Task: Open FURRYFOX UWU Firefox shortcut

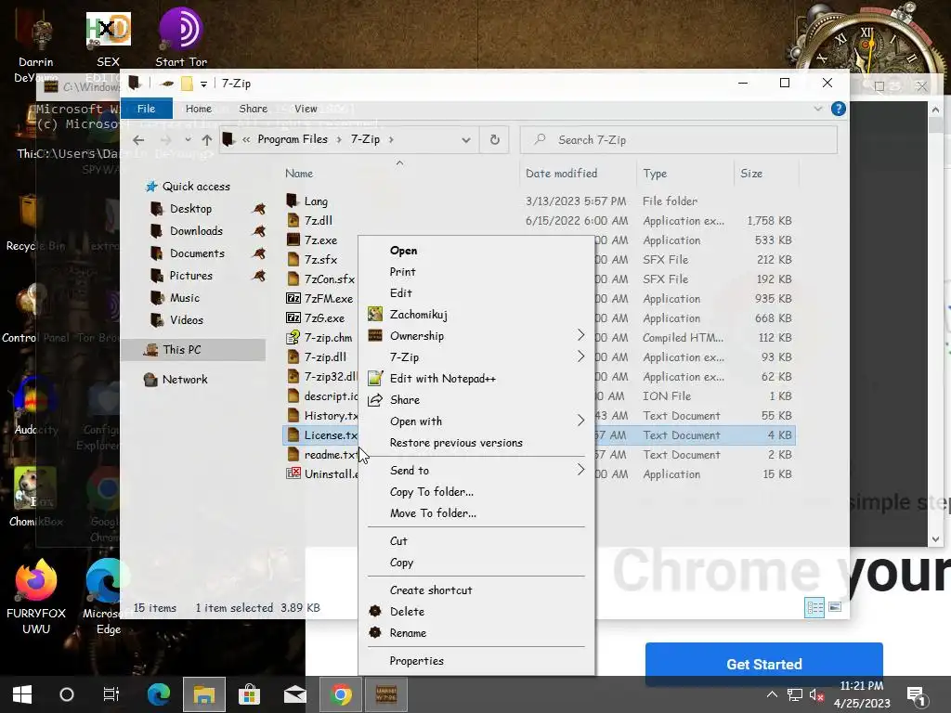Action: tap(36, 598)
